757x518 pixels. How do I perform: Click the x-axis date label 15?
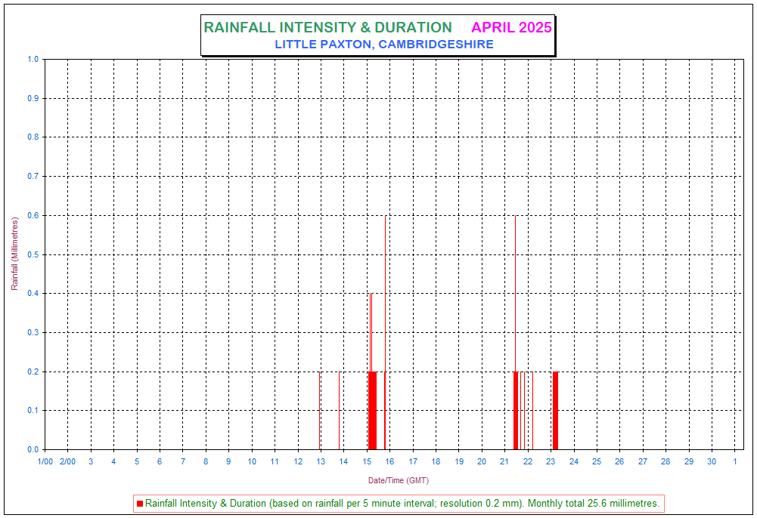click(367, 461)
